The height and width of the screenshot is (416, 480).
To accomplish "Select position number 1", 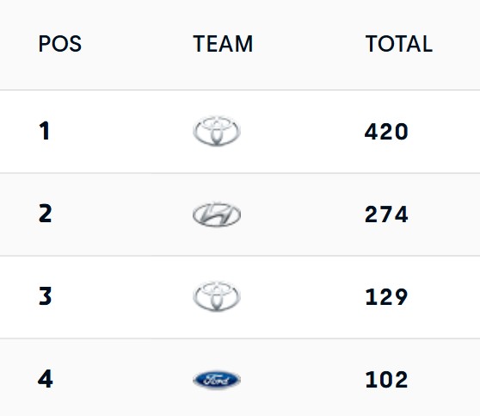I will click(x=45, y=131).
